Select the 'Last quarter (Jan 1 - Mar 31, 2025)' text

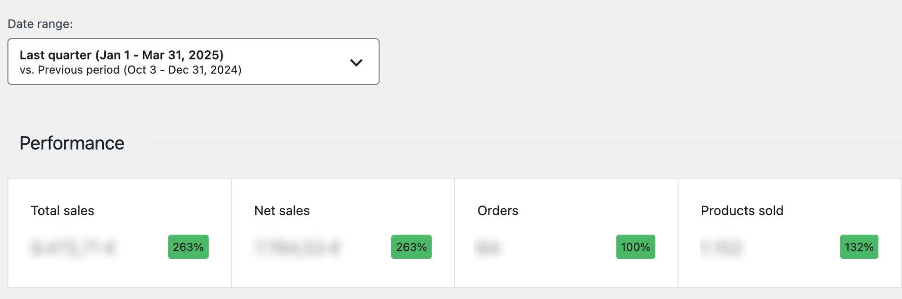[121, 55]
